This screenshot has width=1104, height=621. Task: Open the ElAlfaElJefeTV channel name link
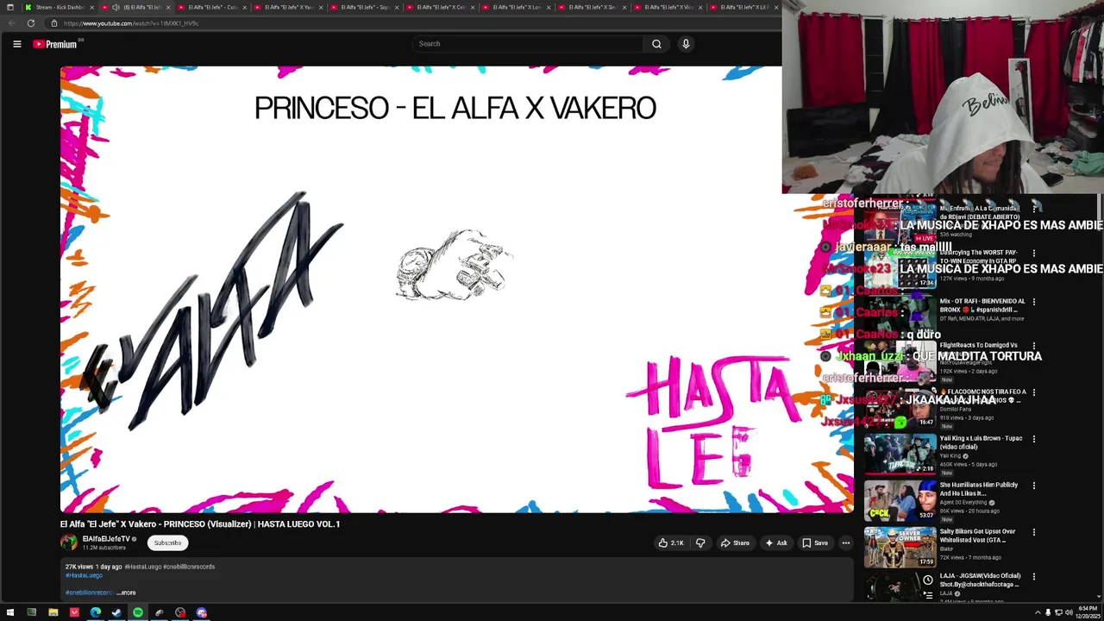point(106,539)
